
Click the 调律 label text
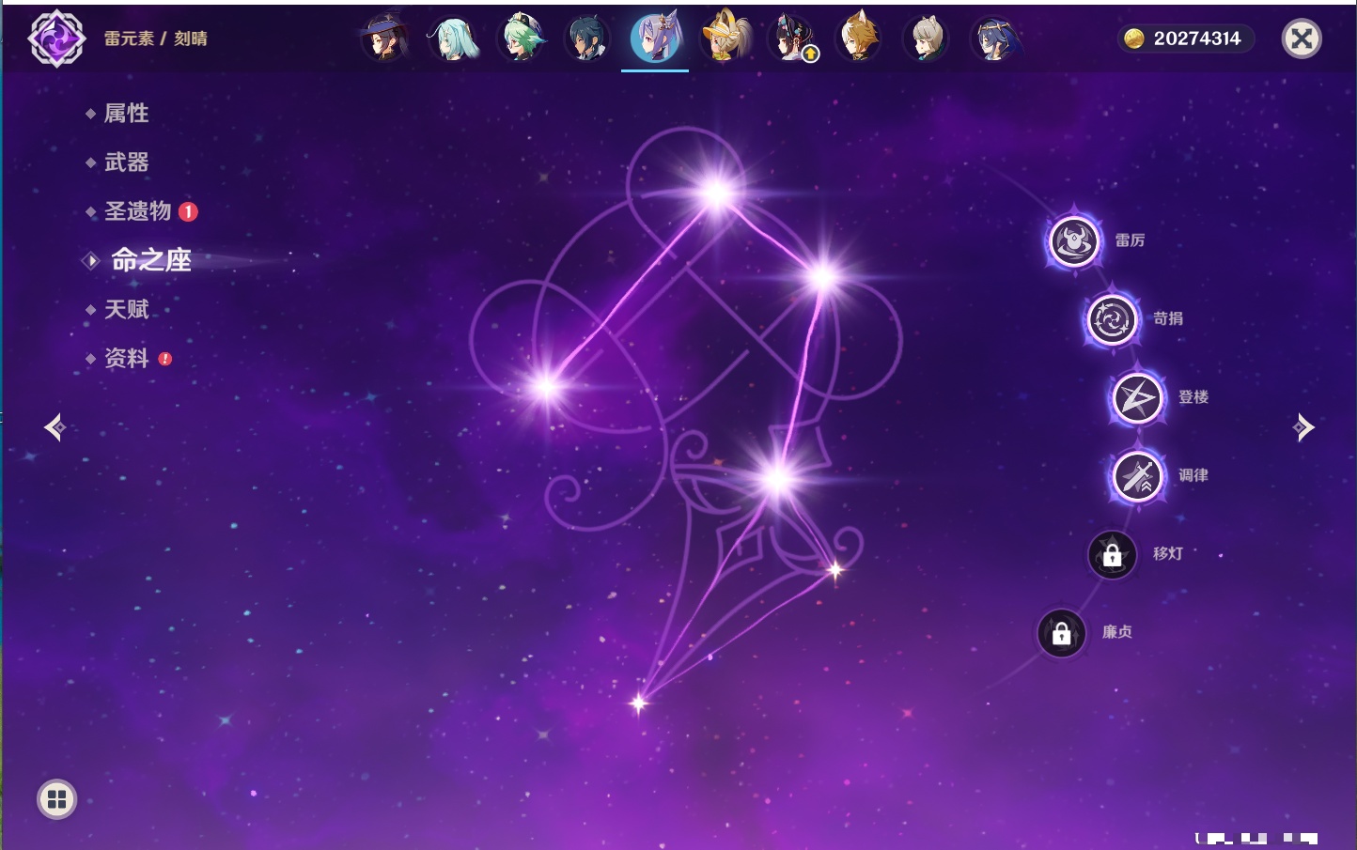click(1193, 476)
